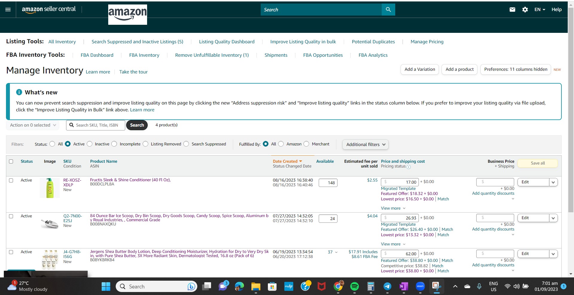Open the hamburger navigation menu

[x=8, y=10]
